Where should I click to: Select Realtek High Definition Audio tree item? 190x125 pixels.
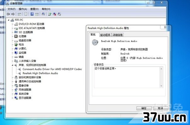pos(40,73)
